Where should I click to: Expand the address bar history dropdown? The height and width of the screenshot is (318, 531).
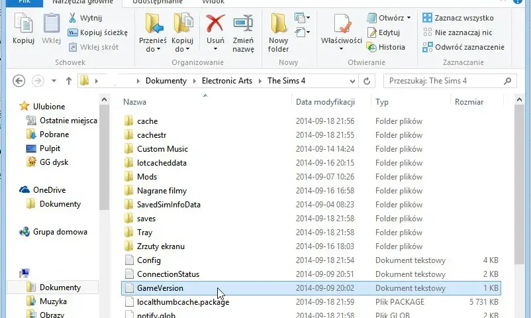352,81
